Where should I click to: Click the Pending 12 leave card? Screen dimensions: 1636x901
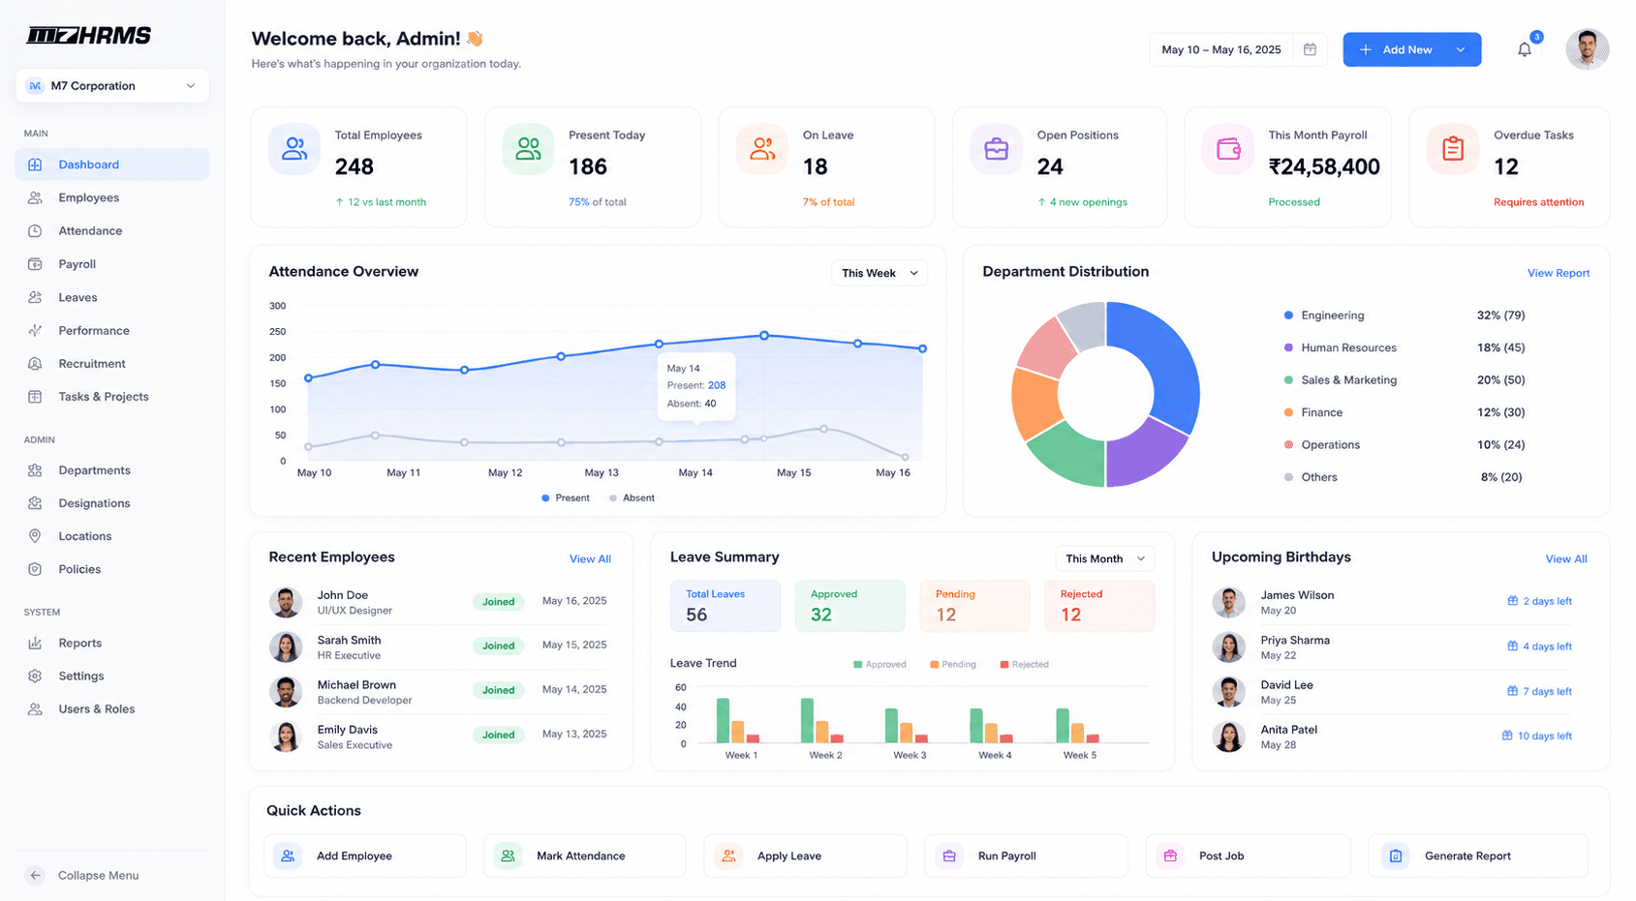coord(974,606)
